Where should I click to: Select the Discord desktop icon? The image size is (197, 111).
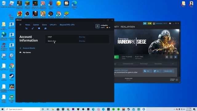click(4, 56)
